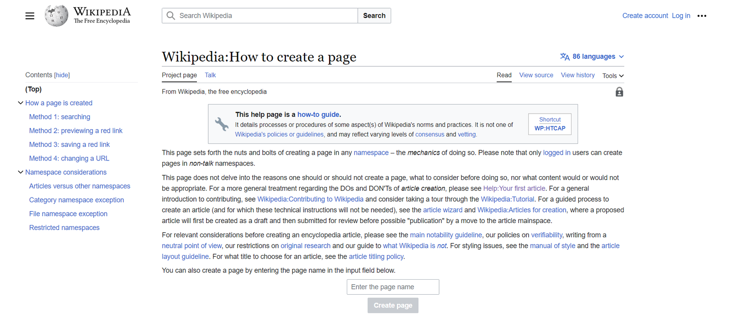Open the View source tab
This screenshot has width=731, height=323.
[x=536, y=75]
